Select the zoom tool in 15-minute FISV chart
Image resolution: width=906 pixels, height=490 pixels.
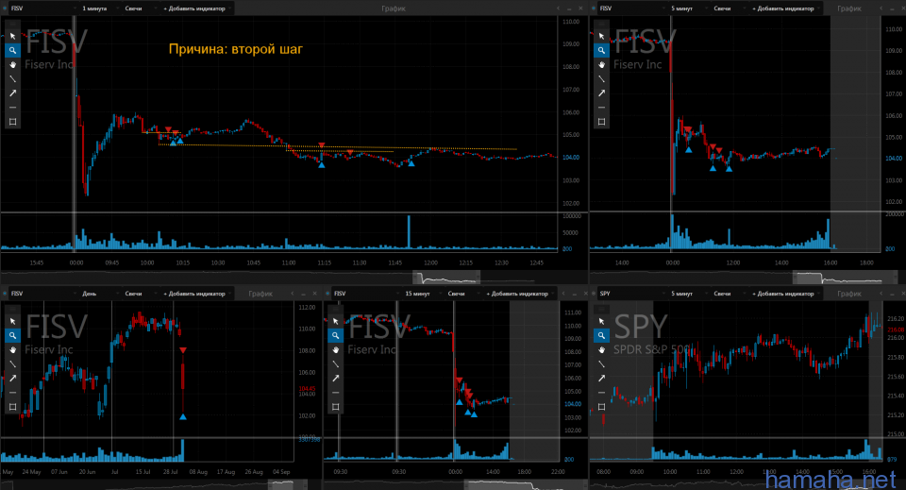coord(336,335)
